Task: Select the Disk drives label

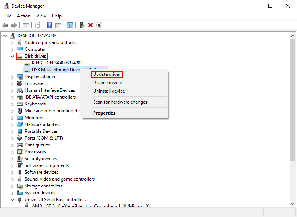Action: [x=35, y=56]
